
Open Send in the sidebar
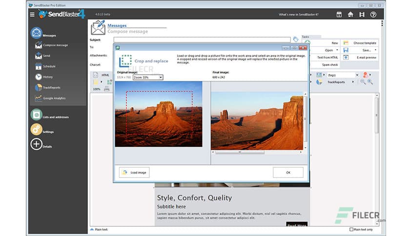coord(42,56)
